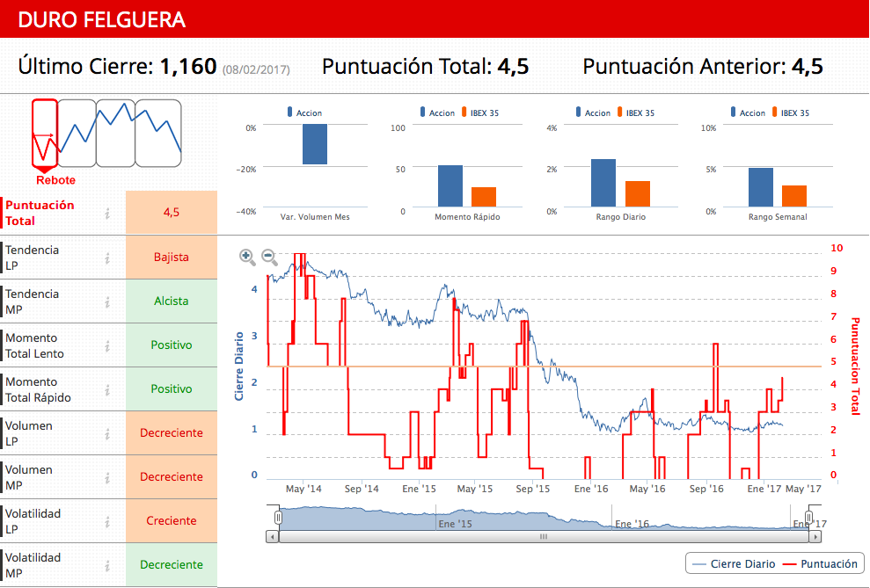Toggle Accion series in Rango Diario chart
Viewport: 870px width, 588px height.
point(593,113)
